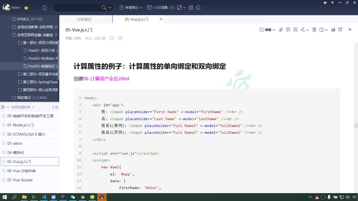
Task: Click the Helen user avatar
Action: coord(6,8)
